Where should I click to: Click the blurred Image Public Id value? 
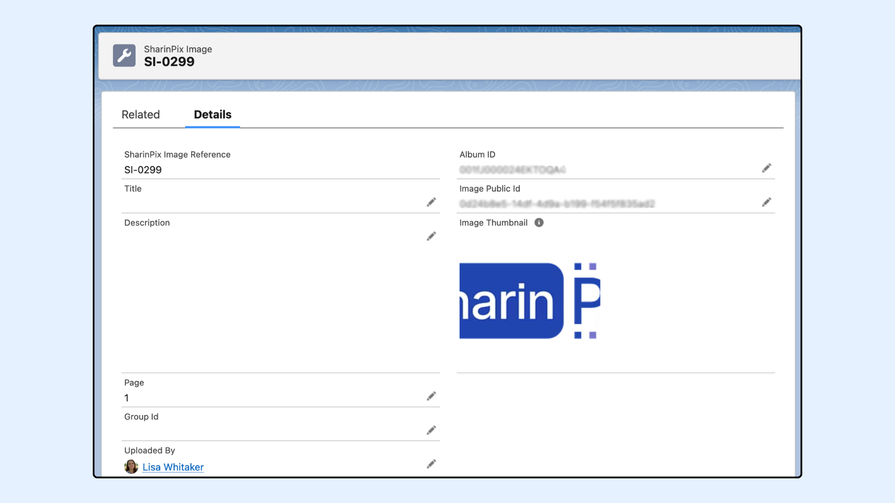[x=557, y=204]
